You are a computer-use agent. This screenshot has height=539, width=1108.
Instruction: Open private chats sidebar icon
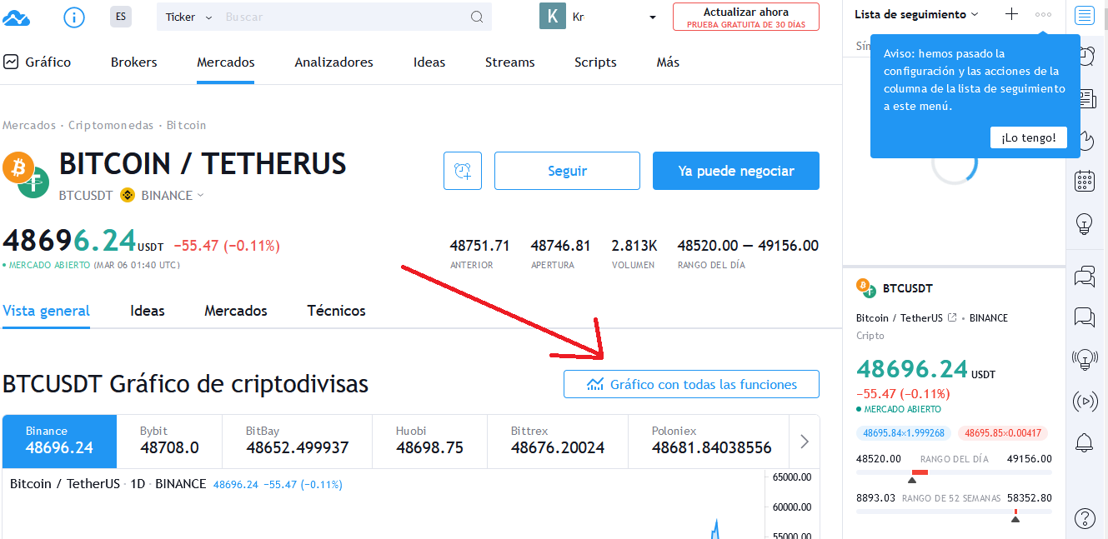click(x=1084, y=317)
